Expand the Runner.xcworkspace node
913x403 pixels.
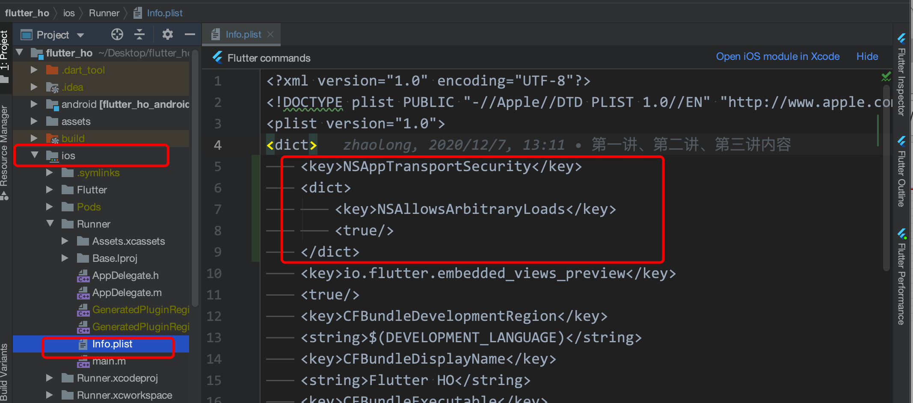click(50, 395)
